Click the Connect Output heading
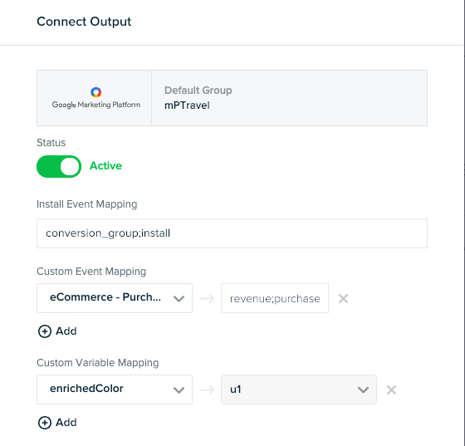 pyautogui.click(x=84, y=22)
